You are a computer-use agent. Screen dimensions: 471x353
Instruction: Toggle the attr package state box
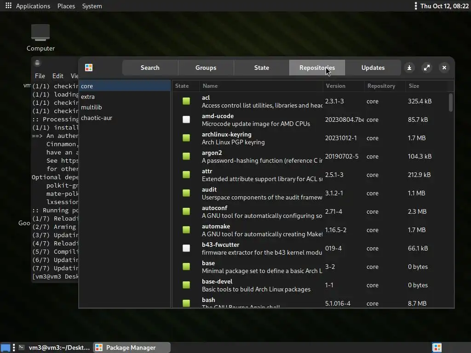click(x=186, y=175)
